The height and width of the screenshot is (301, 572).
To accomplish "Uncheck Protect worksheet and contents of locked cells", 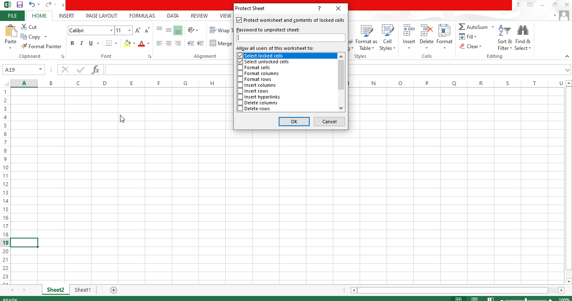I will (239, 20).
